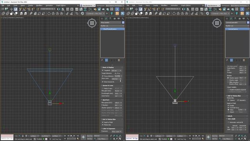The height and width of the screenshot is (141, 250).
Task: Open the Edit menu in left window
Action: click(9, 5)
